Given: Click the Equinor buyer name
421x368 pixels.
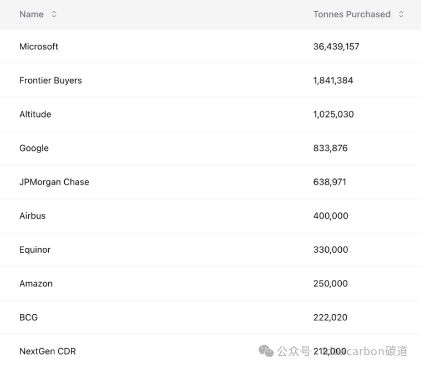Looking at the screenshot, I should [x=35, y=249].
